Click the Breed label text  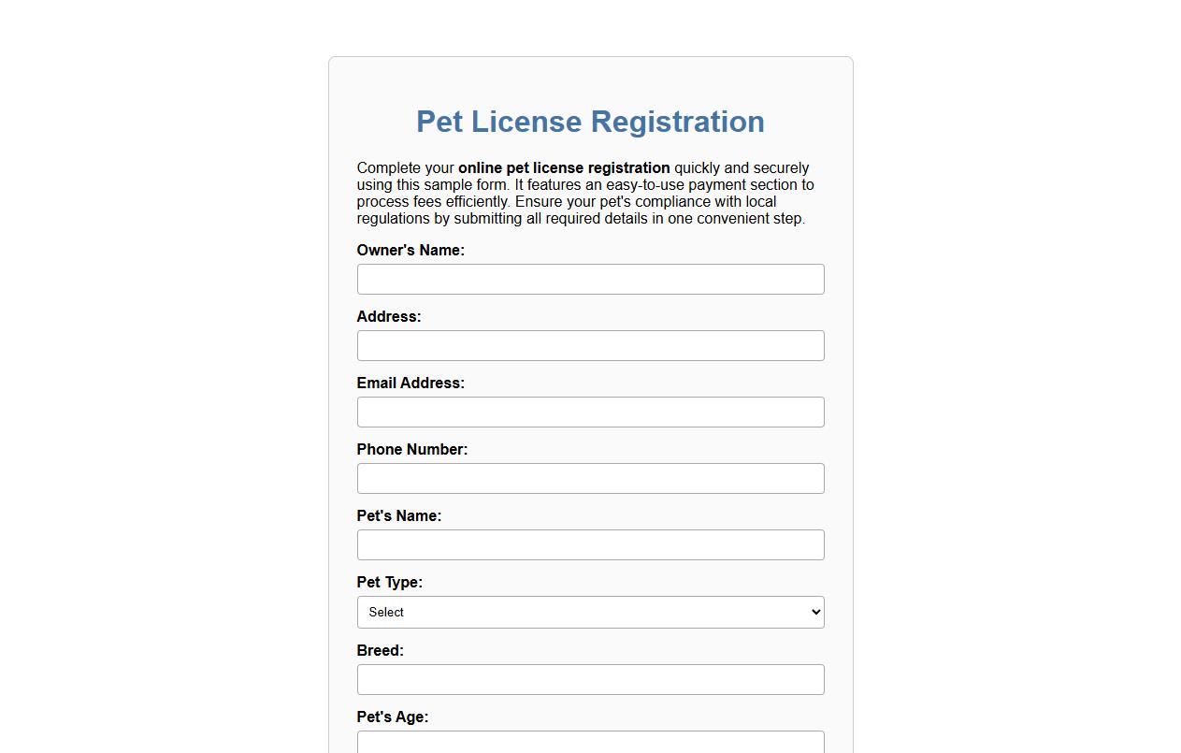point(380,650)
